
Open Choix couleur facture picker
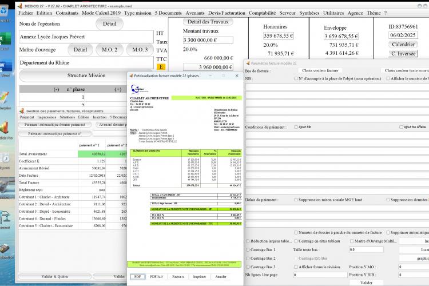pos(320,70)
